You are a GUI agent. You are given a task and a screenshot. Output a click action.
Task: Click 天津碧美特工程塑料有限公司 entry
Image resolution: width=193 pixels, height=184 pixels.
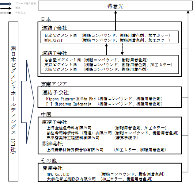click(73, 138)
